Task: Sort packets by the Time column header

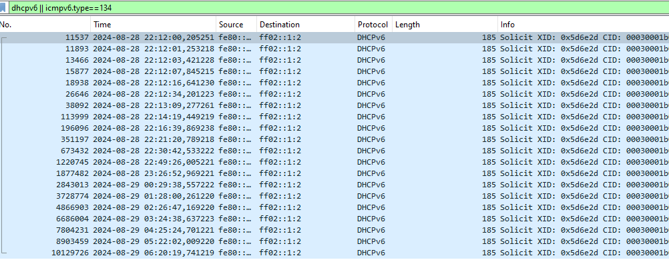Action: point(153,25)
